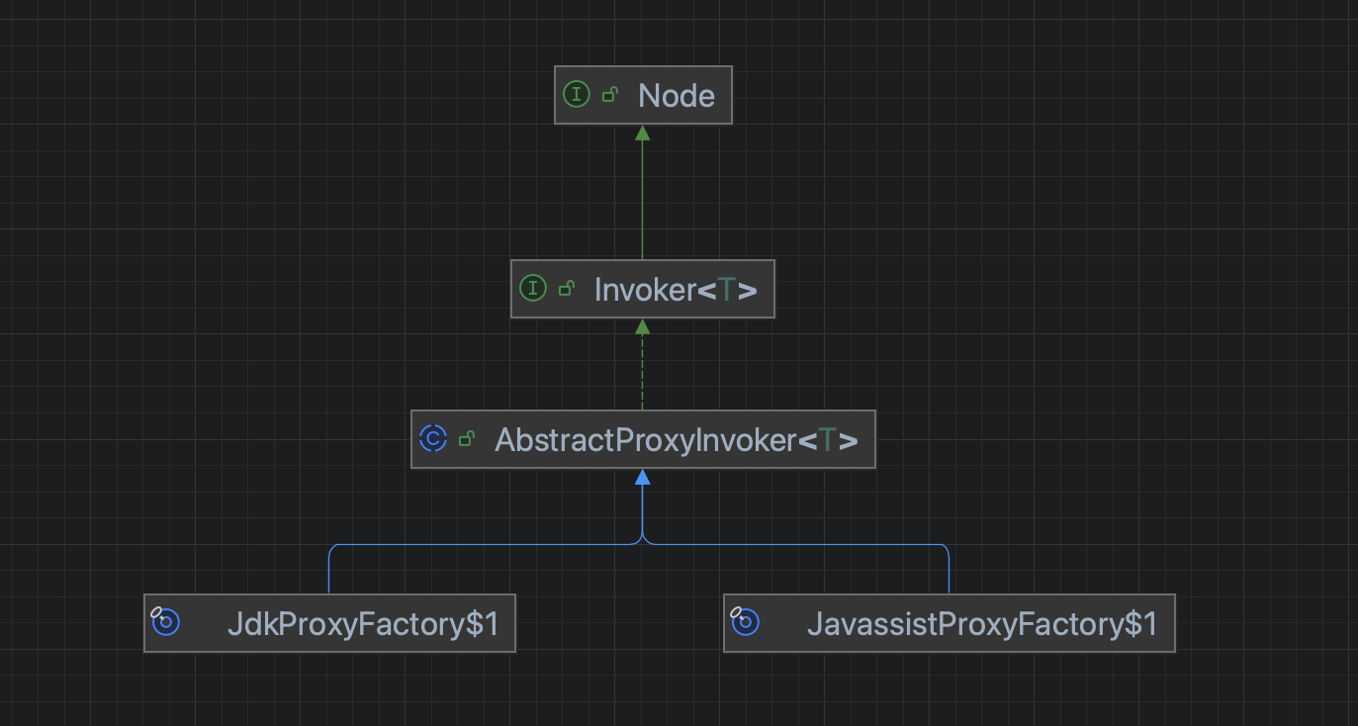Screen dimensions: 1358x726
Task: Click the anonymous class icon on JavassistProxyFactory$1
Action: point(745,622)
